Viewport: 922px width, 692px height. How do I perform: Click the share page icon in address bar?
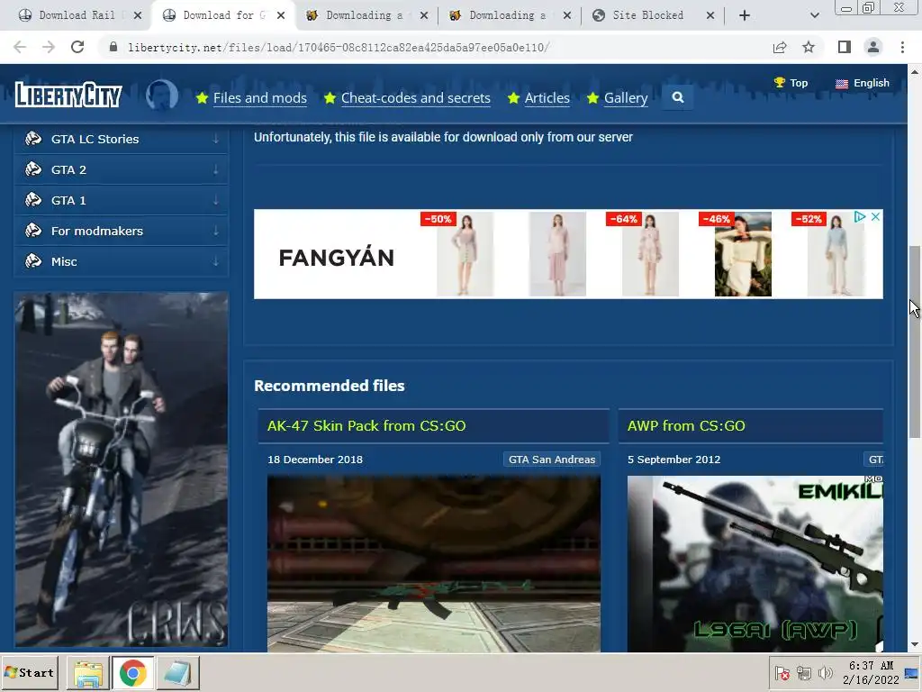pyautogui.click(x=780, y=47)
